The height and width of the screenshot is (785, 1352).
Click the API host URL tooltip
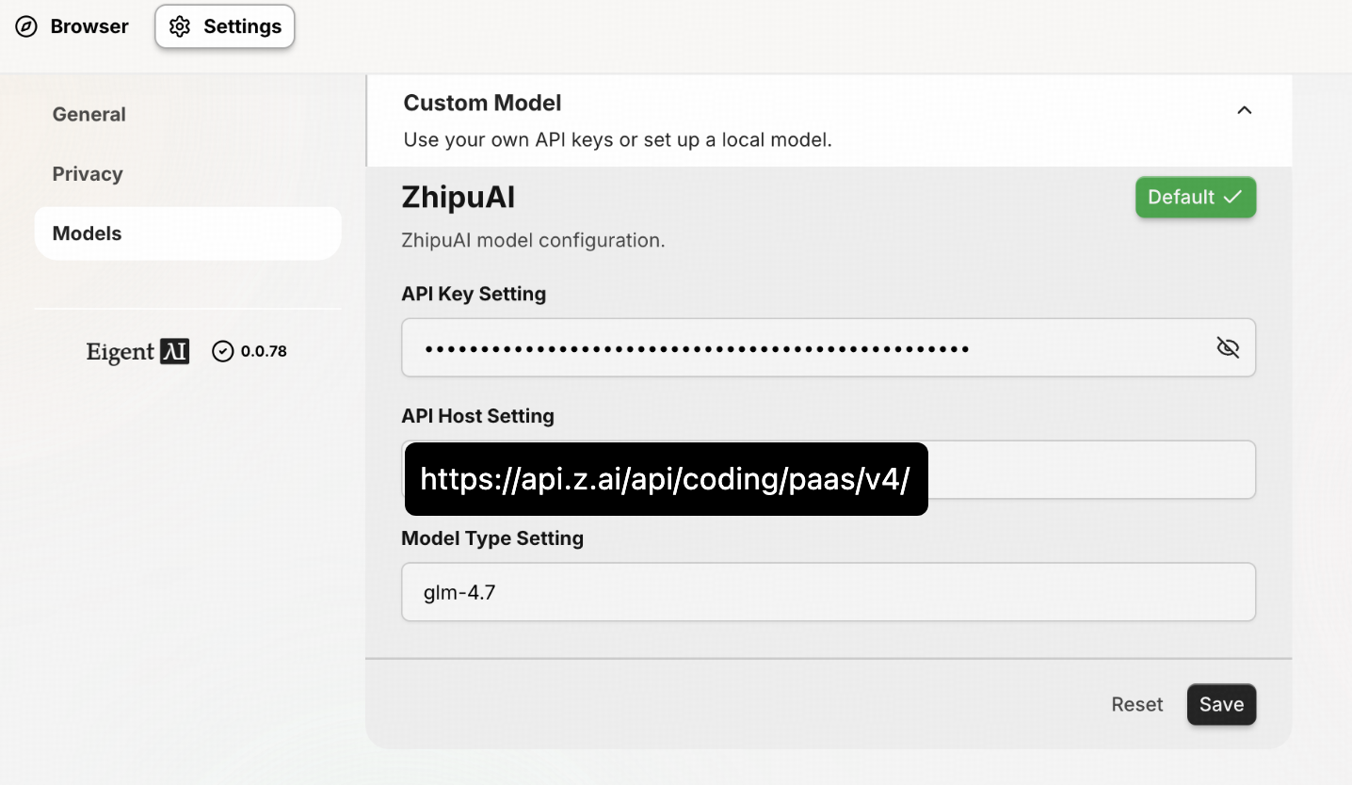point(666,479)
